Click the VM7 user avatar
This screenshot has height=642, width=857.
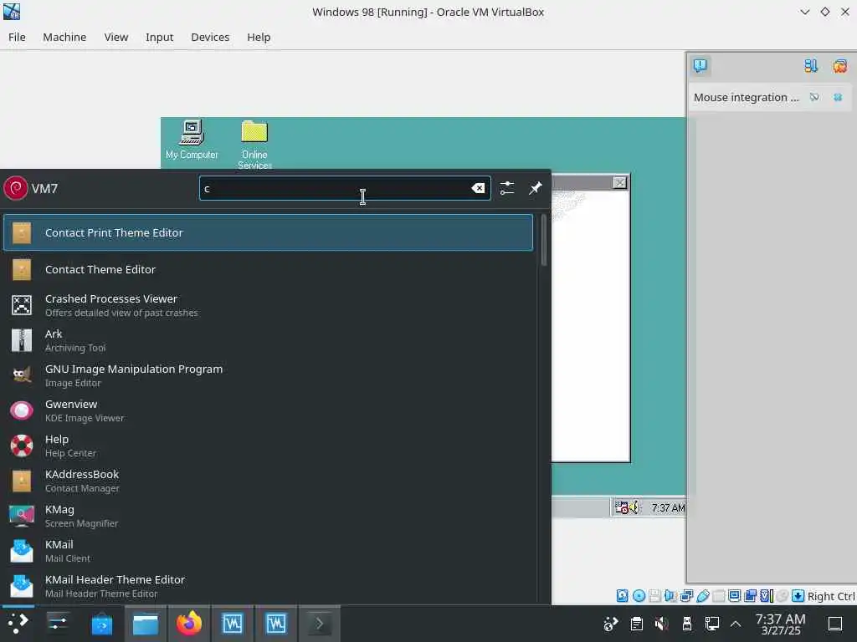(x=15, y=188)
